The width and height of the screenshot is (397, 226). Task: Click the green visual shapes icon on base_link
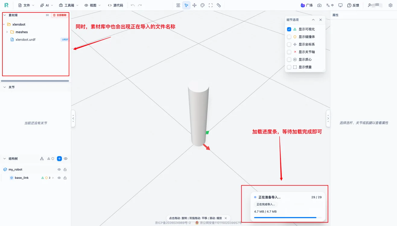point(43,178)
